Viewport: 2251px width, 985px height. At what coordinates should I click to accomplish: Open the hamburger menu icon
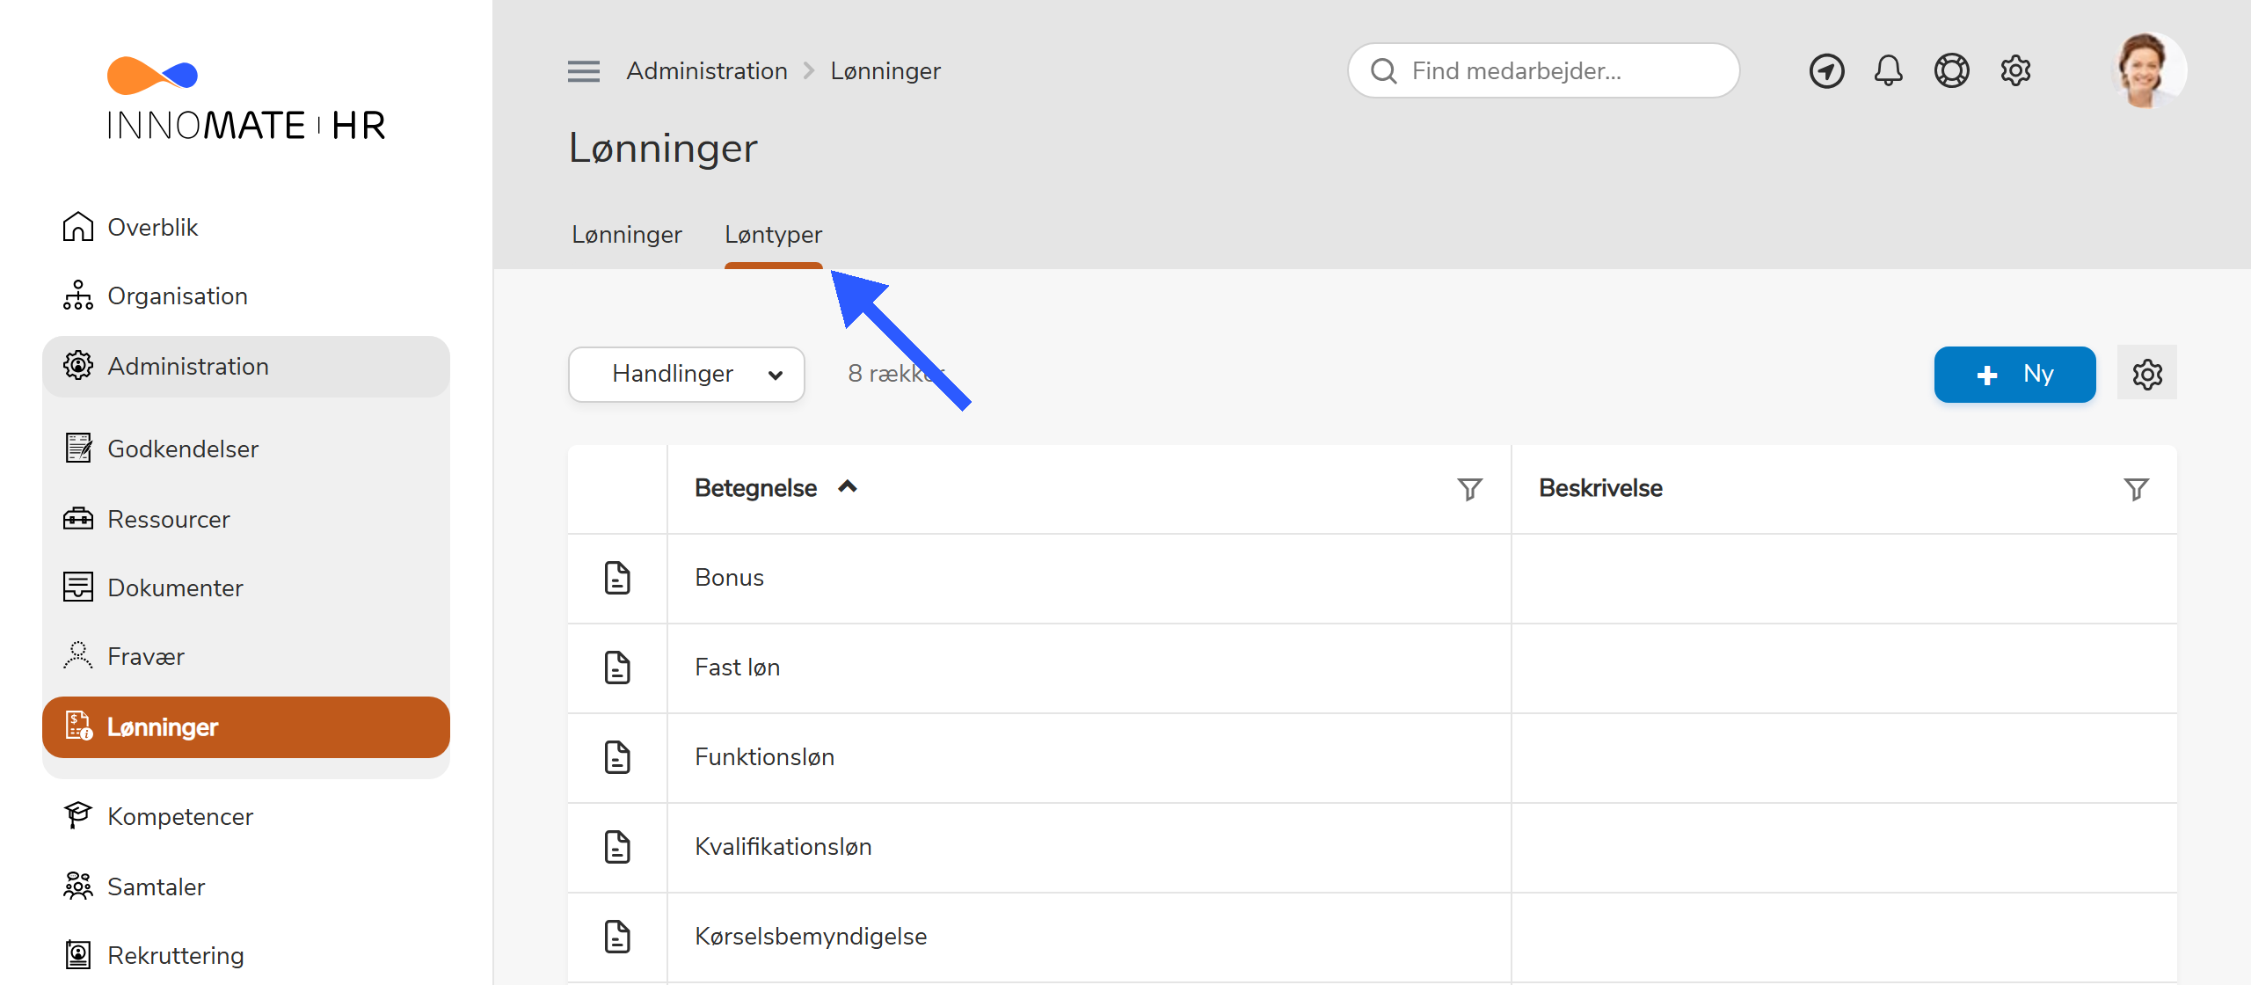click(584, 71)
